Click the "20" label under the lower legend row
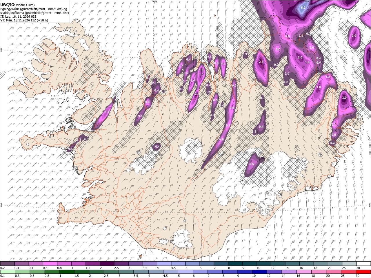 (330, 276)
